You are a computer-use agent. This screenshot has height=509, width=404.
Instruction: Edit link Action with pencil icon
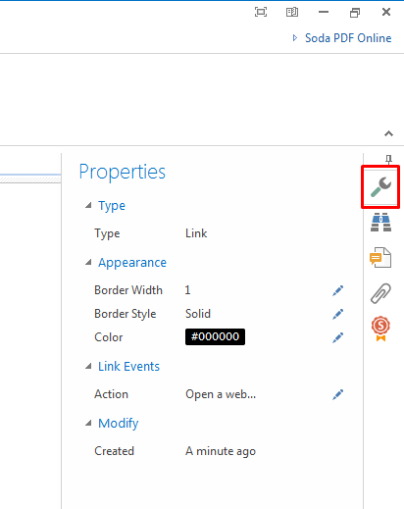(x=337, y=394)
